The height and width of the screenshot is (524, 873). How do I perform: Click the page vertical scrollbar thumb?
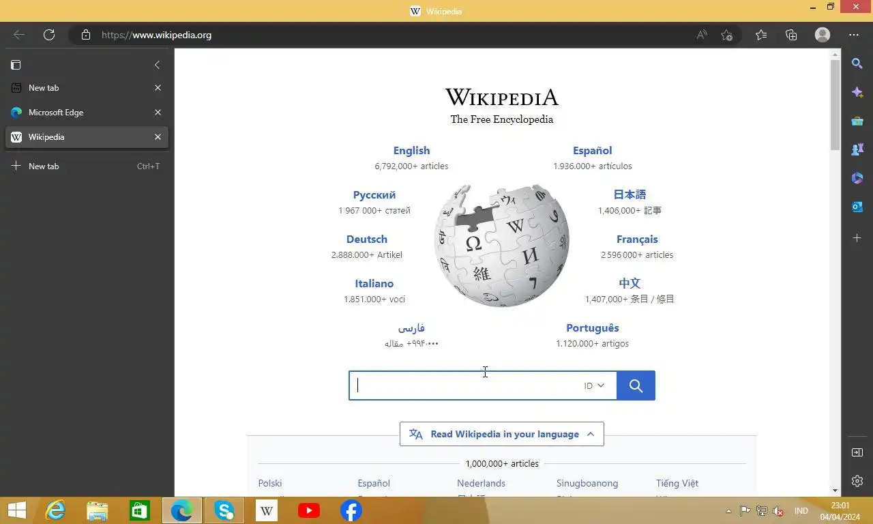tap(835, 104)
